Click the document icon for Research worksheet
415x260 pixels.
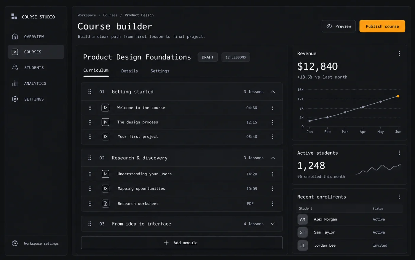[106, 204]
